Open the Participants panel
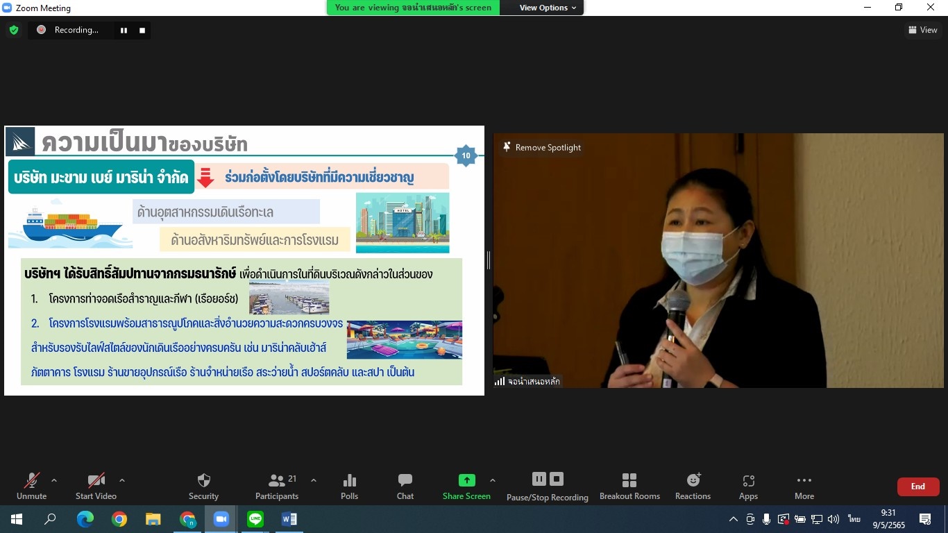The width and height of the screenshot is (948, 533). [x=277, y=486]
